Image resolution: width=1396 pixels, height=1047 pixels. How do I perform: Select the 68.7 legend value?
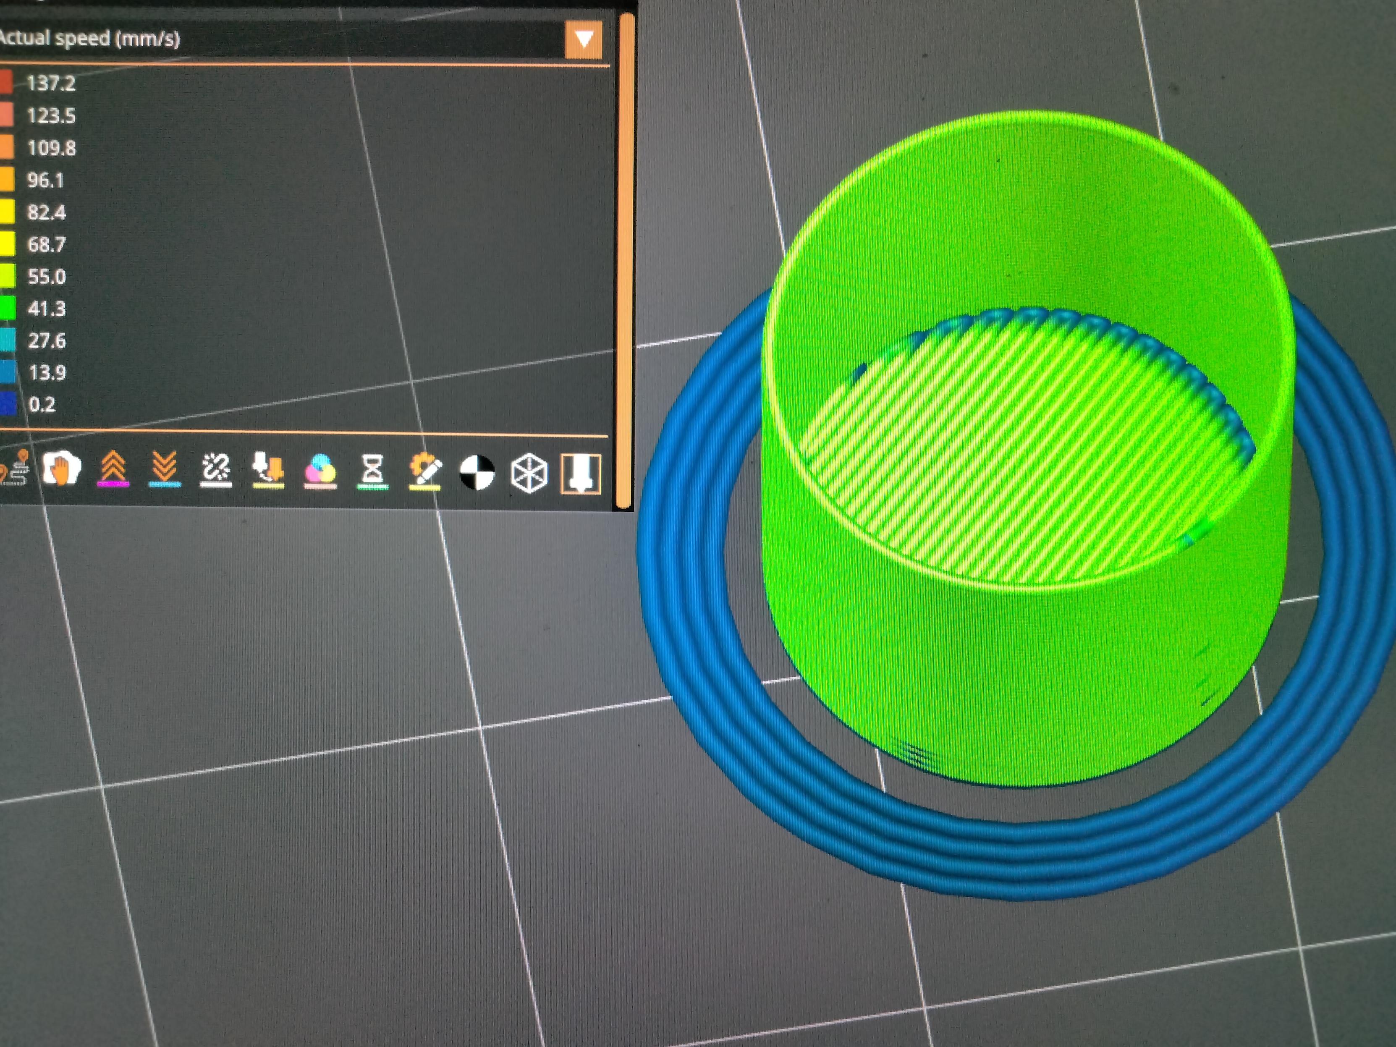[x=47, y=244]
